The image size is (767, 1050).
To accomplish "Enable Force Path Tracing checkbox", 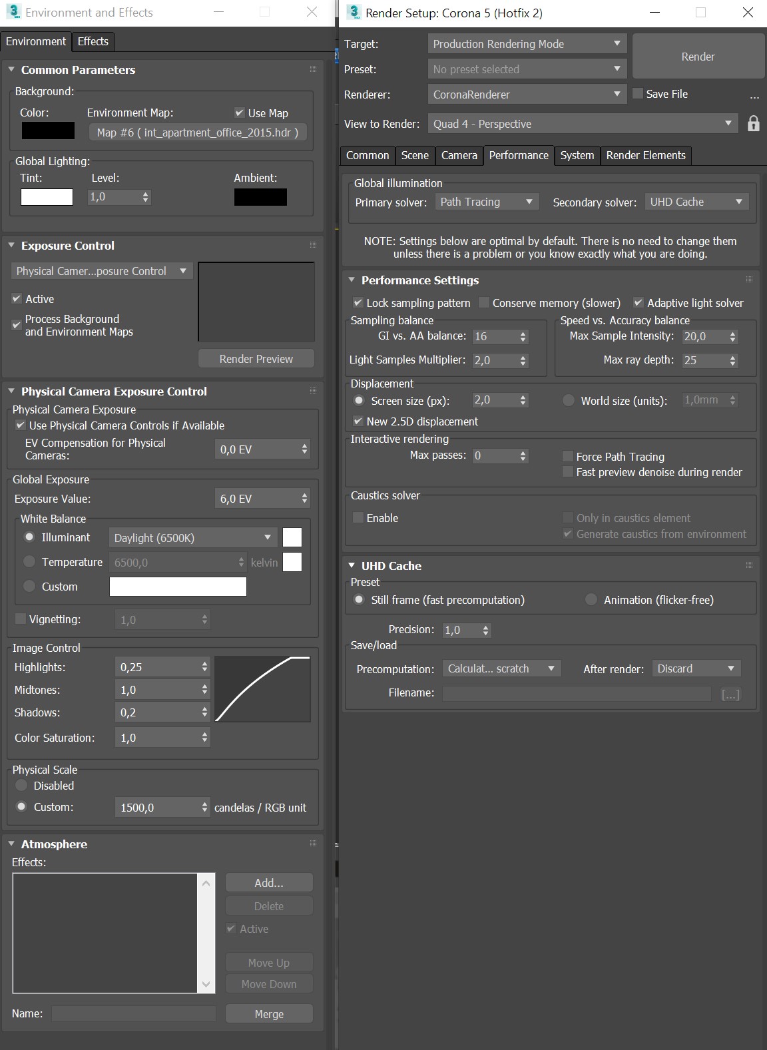I will [568, 456].
